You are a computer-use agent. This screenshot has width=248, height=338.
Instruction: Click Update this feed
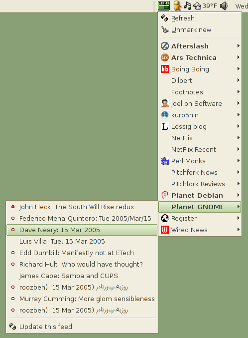tap(82, 327)
